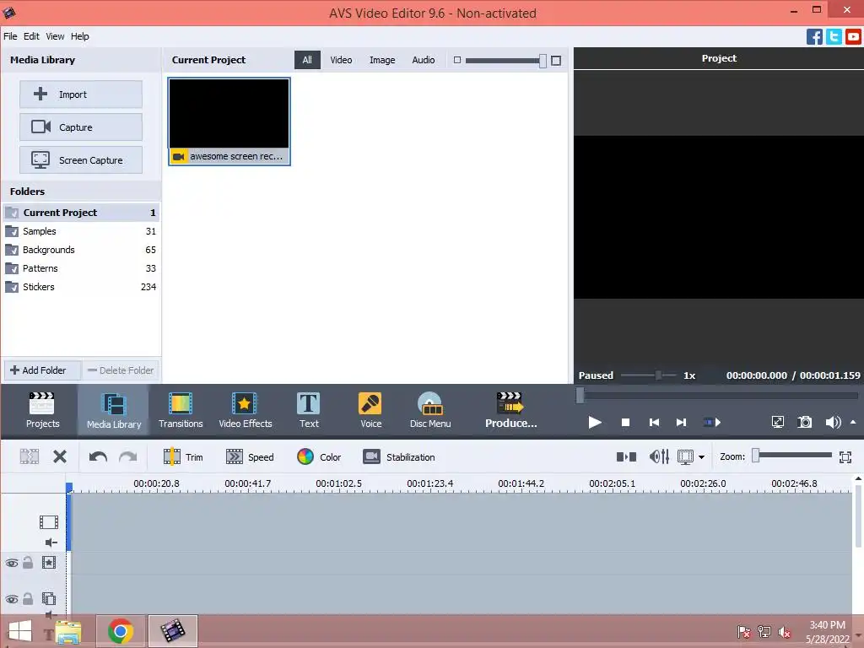Open the Text tool panel
This screenshot has height=648, width=864.
coord(309,409)
